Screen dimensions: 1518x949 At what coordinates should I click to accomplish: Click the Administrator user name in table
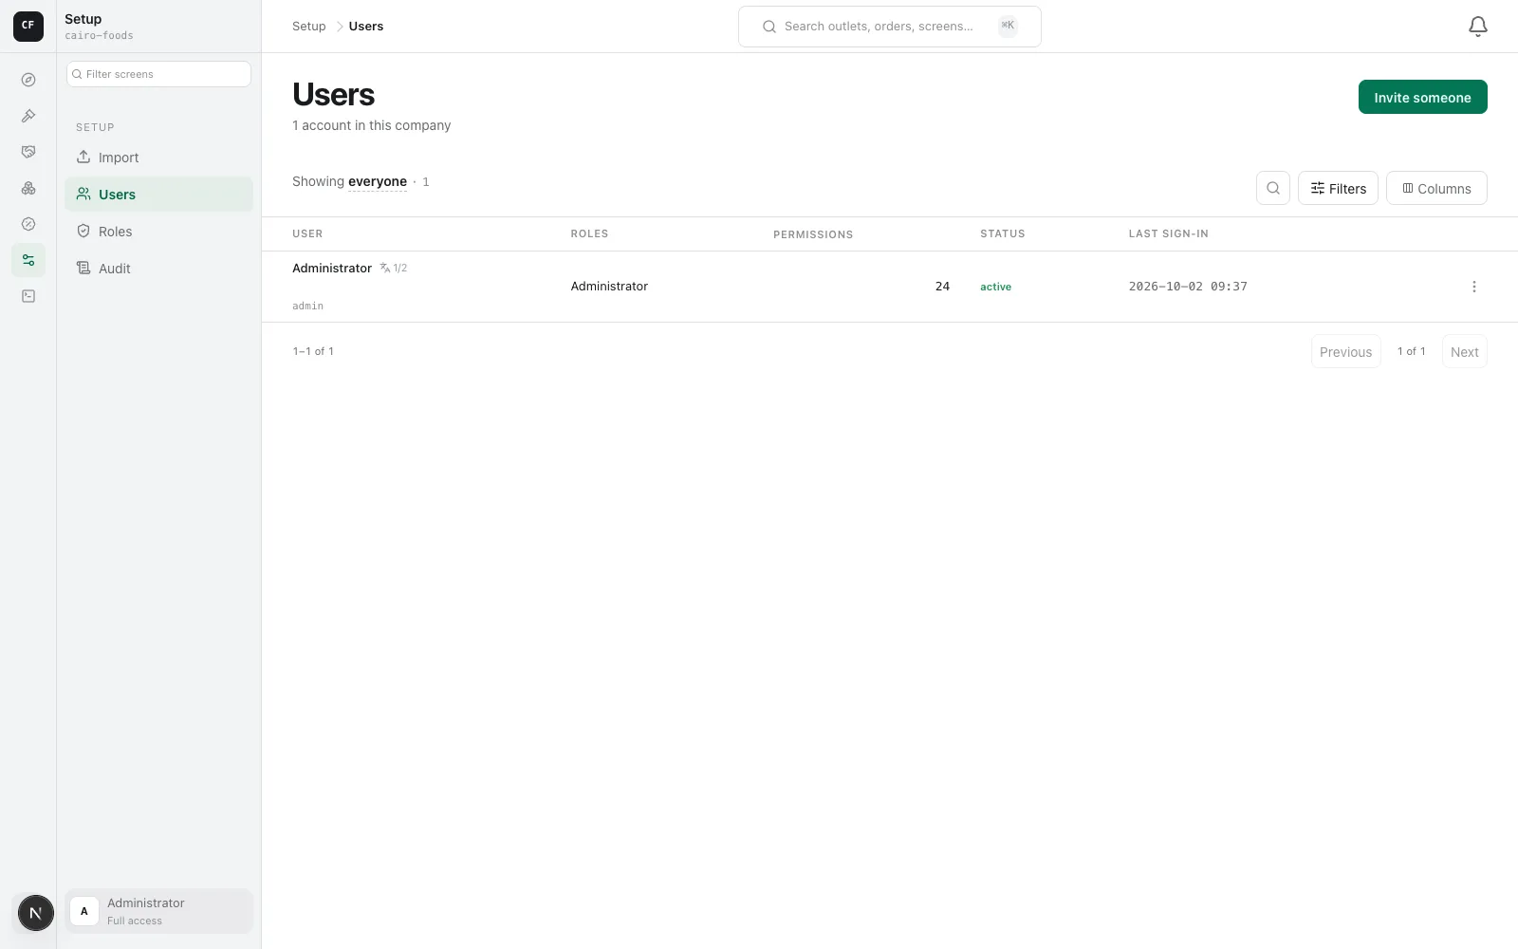(332, 269)
